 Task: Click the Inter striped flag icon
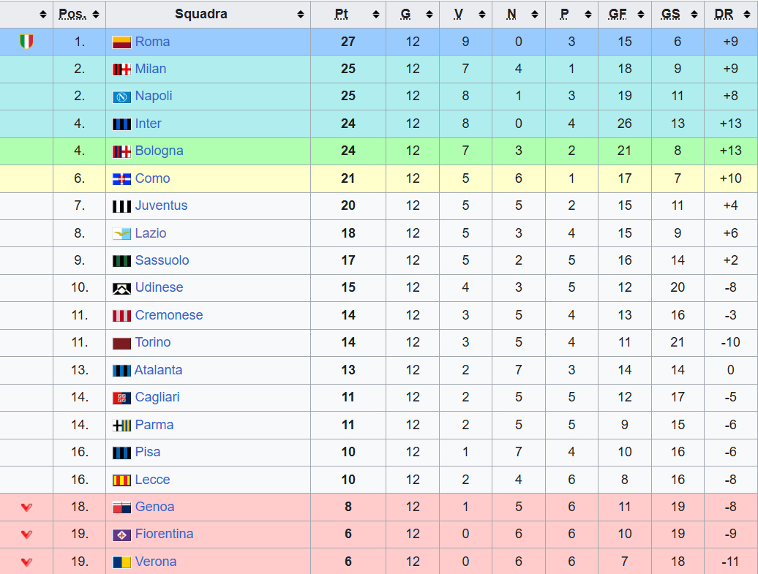click(x=121, y=124)
